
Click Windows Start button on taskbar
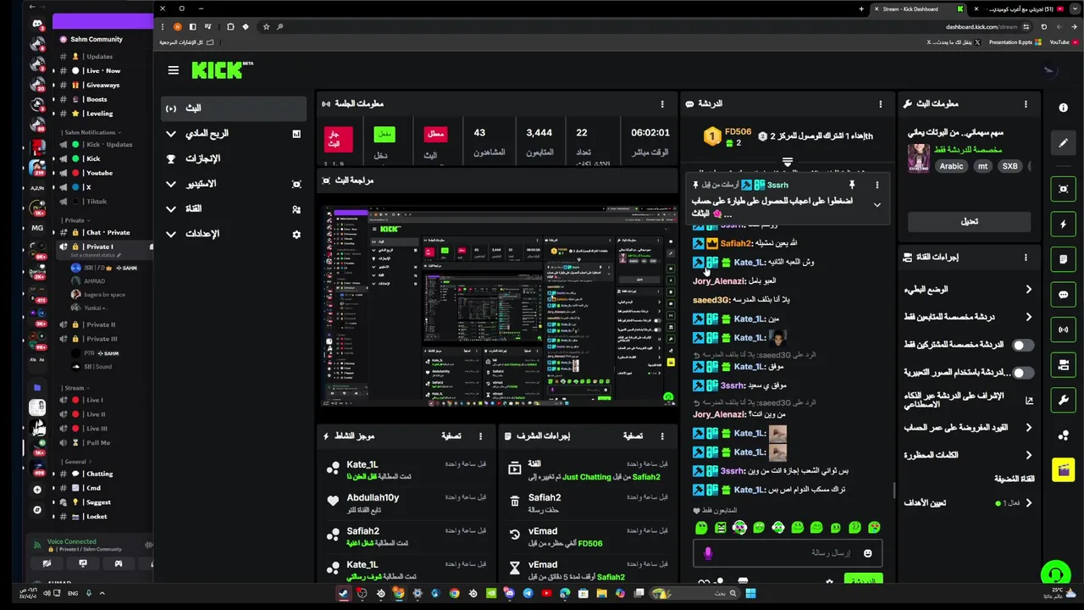click(750, 593)
